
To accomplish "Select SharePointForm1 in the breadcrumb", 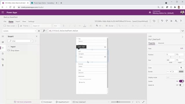I will pos(62,102).
